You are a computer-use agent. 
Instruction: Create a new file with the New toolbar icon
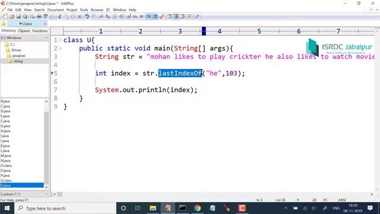(x=5, y=17)
